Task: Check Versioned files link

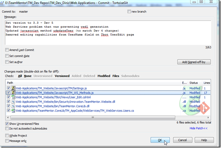Action: [62, 76]
